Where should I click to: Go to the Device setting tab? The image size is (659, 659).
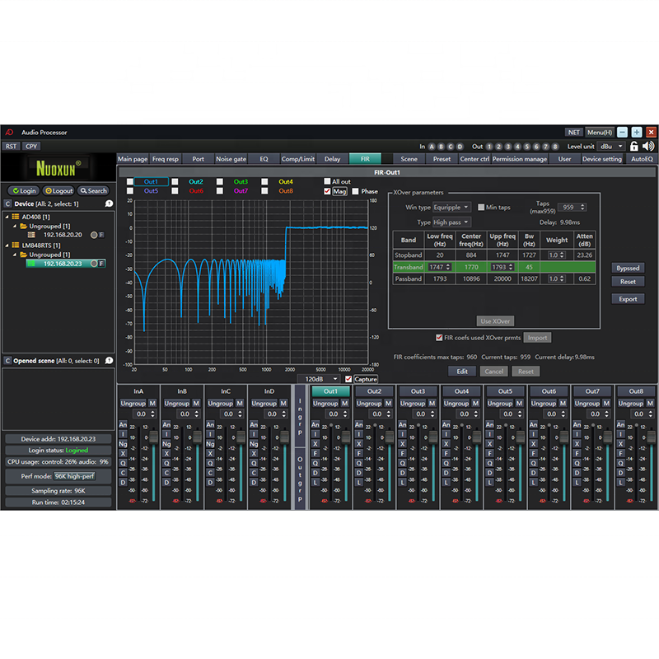click(602, 159)
